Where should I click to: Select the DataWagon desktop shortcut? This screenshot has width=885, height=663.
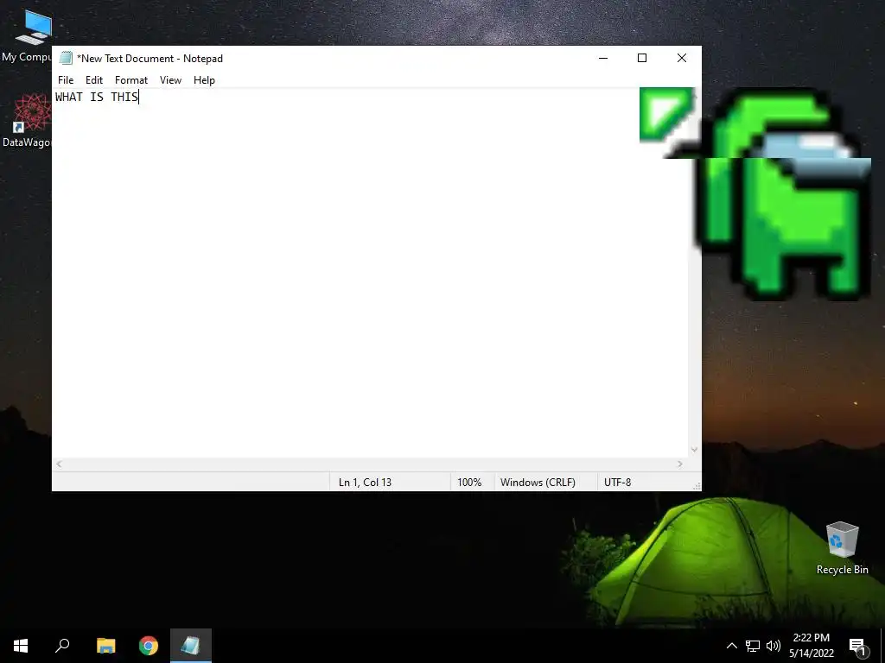[x=27, y=121]
